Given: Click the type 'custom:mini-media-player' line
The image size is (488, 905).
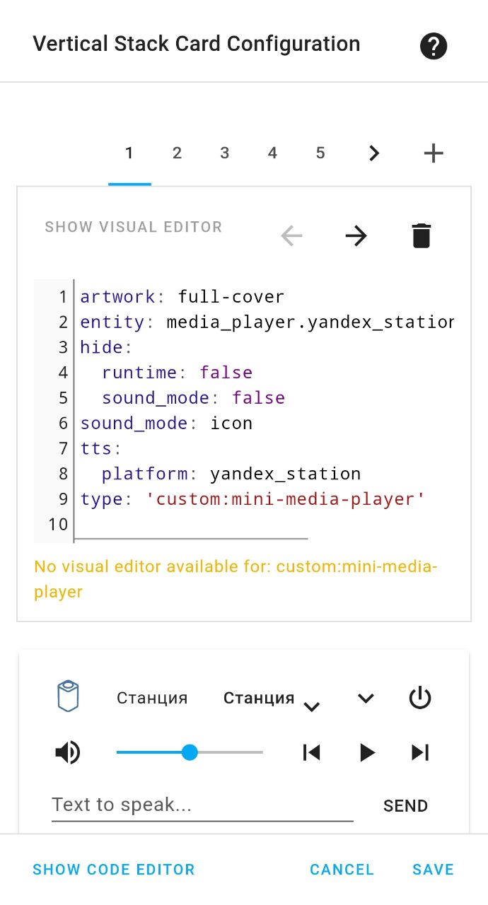Looking at the screenshot, I should [x=252, y=499].
